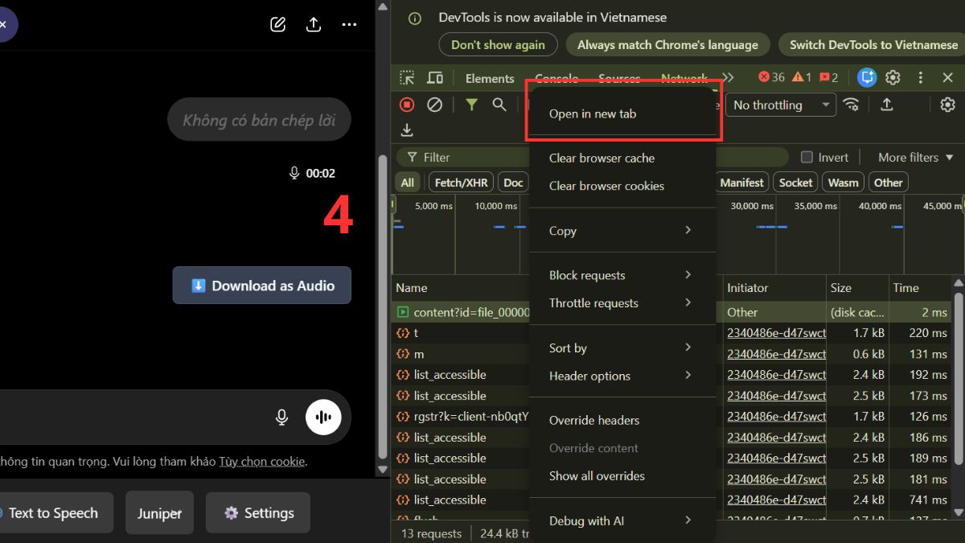Click the export HAR download icon

point(407,130)
